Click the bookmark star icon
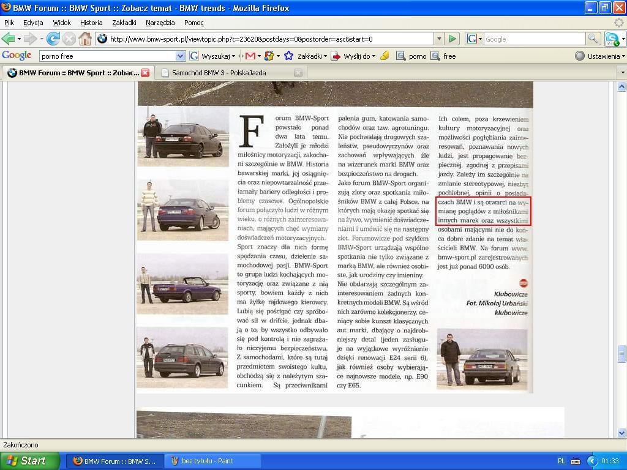 pyautogui.click(x=288, y=56)
